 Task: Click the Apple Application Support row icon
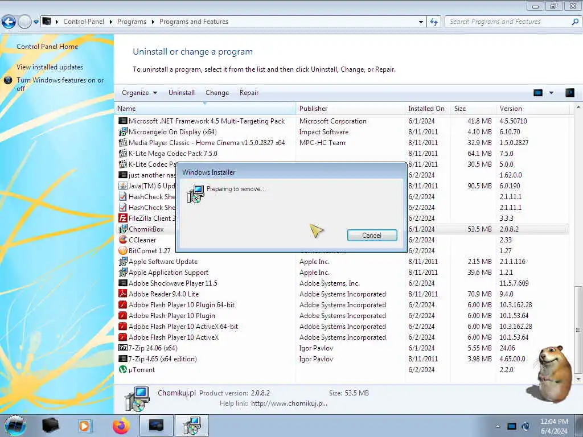(x=123, y=272)
